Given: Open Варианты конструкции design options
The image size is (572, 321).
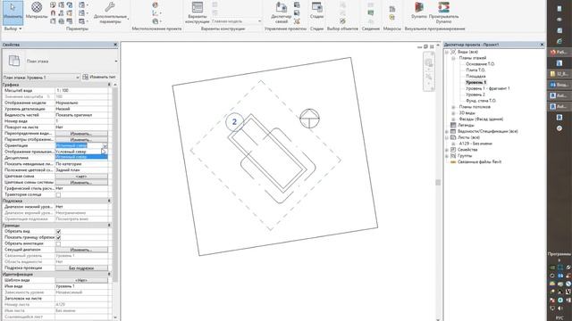Looking at the screenshot, I should 197,12.
